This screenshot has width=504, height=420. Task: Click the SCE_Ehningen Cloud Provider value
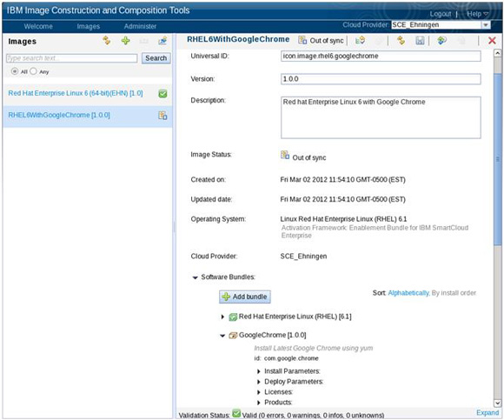click(303, 257)
